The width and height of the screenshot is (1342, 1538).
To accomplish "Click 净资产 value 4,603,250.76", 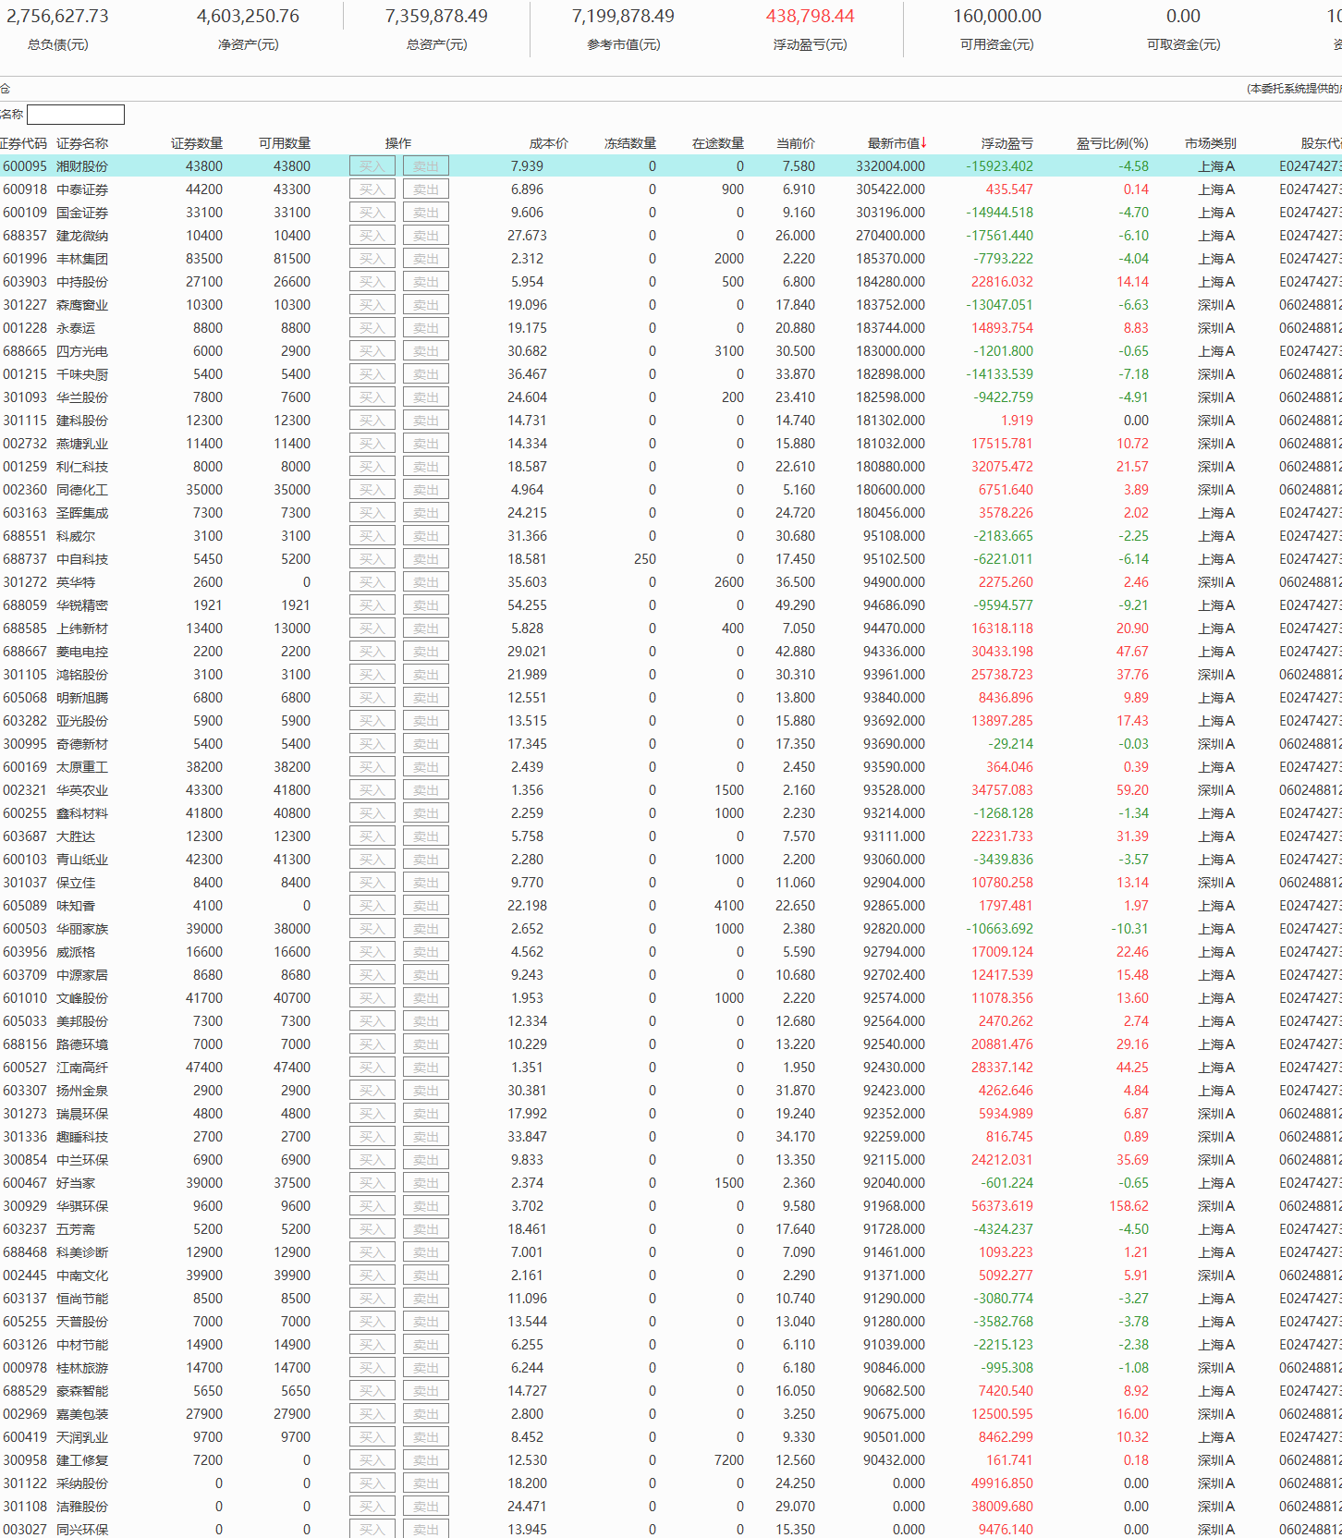I will 248,17.
